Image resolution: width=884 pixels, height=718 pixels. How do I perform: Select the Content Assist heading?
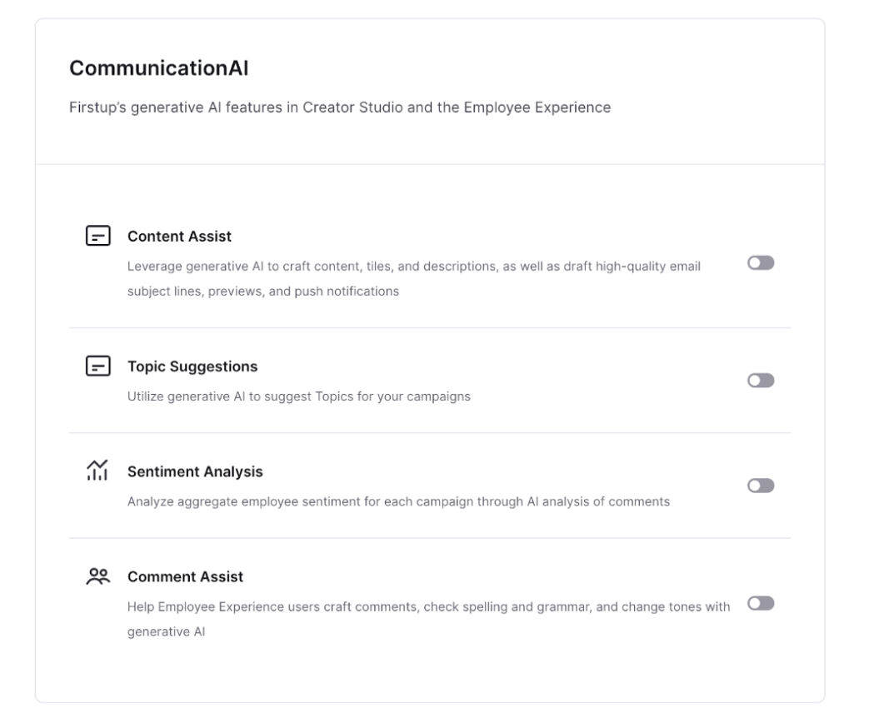tap(179, 236)
